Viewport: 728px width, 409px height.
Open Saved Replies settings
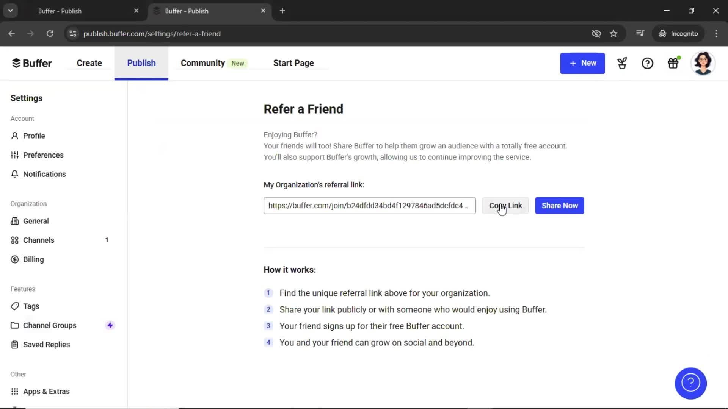coord(46,344)
